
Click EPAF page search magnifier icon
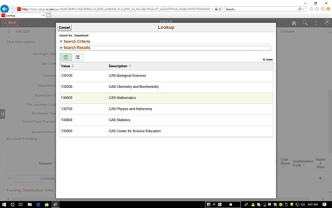(305, 23)
